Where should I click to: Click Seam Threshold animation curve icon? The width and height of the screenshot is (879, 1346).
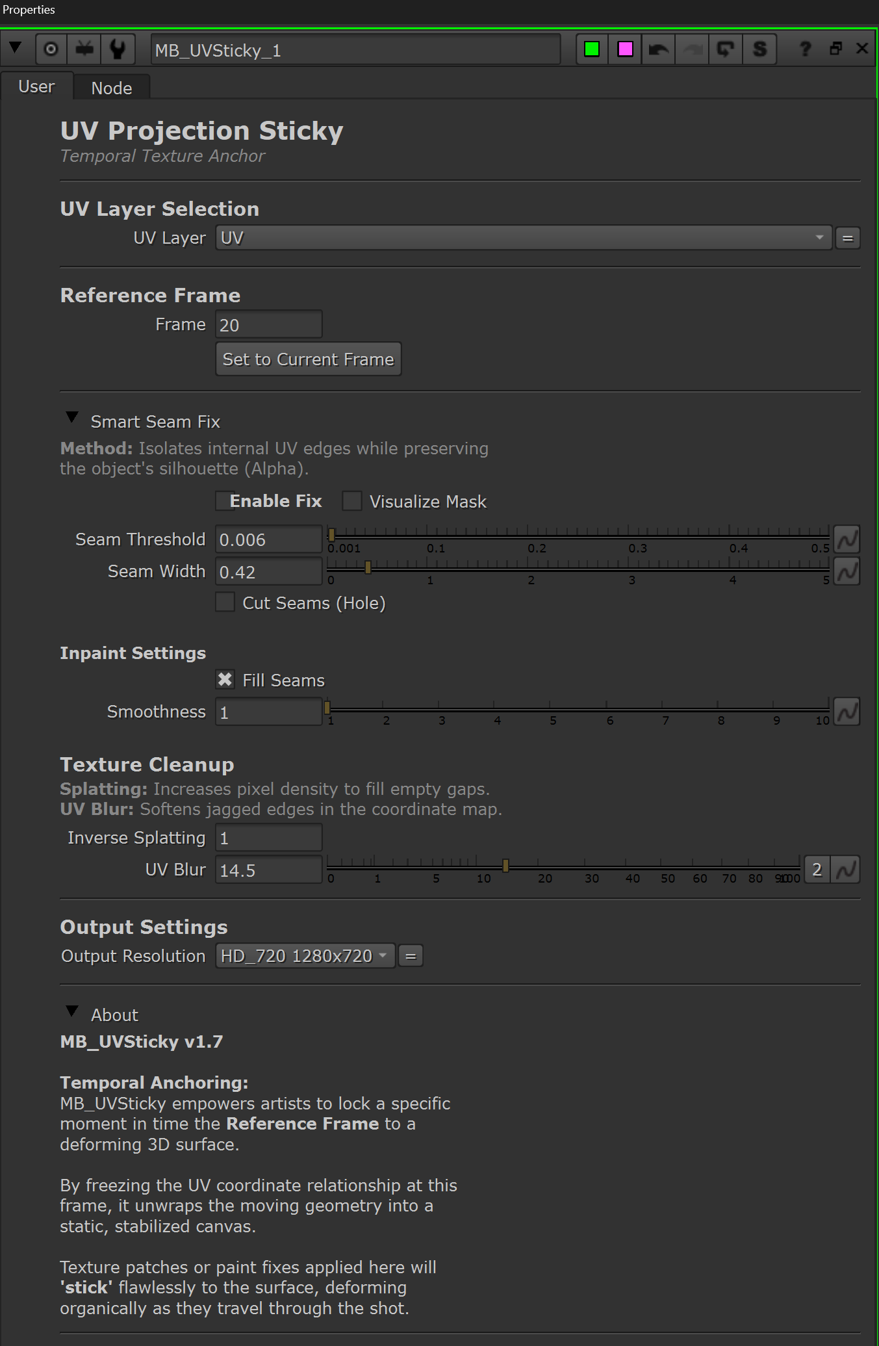(x=847, y=539)
